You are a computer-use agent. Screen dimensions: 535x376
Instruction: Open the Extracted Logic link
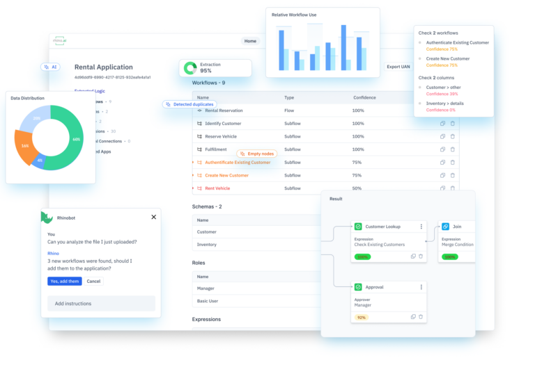pos(90,91)
